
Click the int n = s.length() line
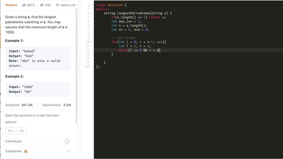(129, 26)
